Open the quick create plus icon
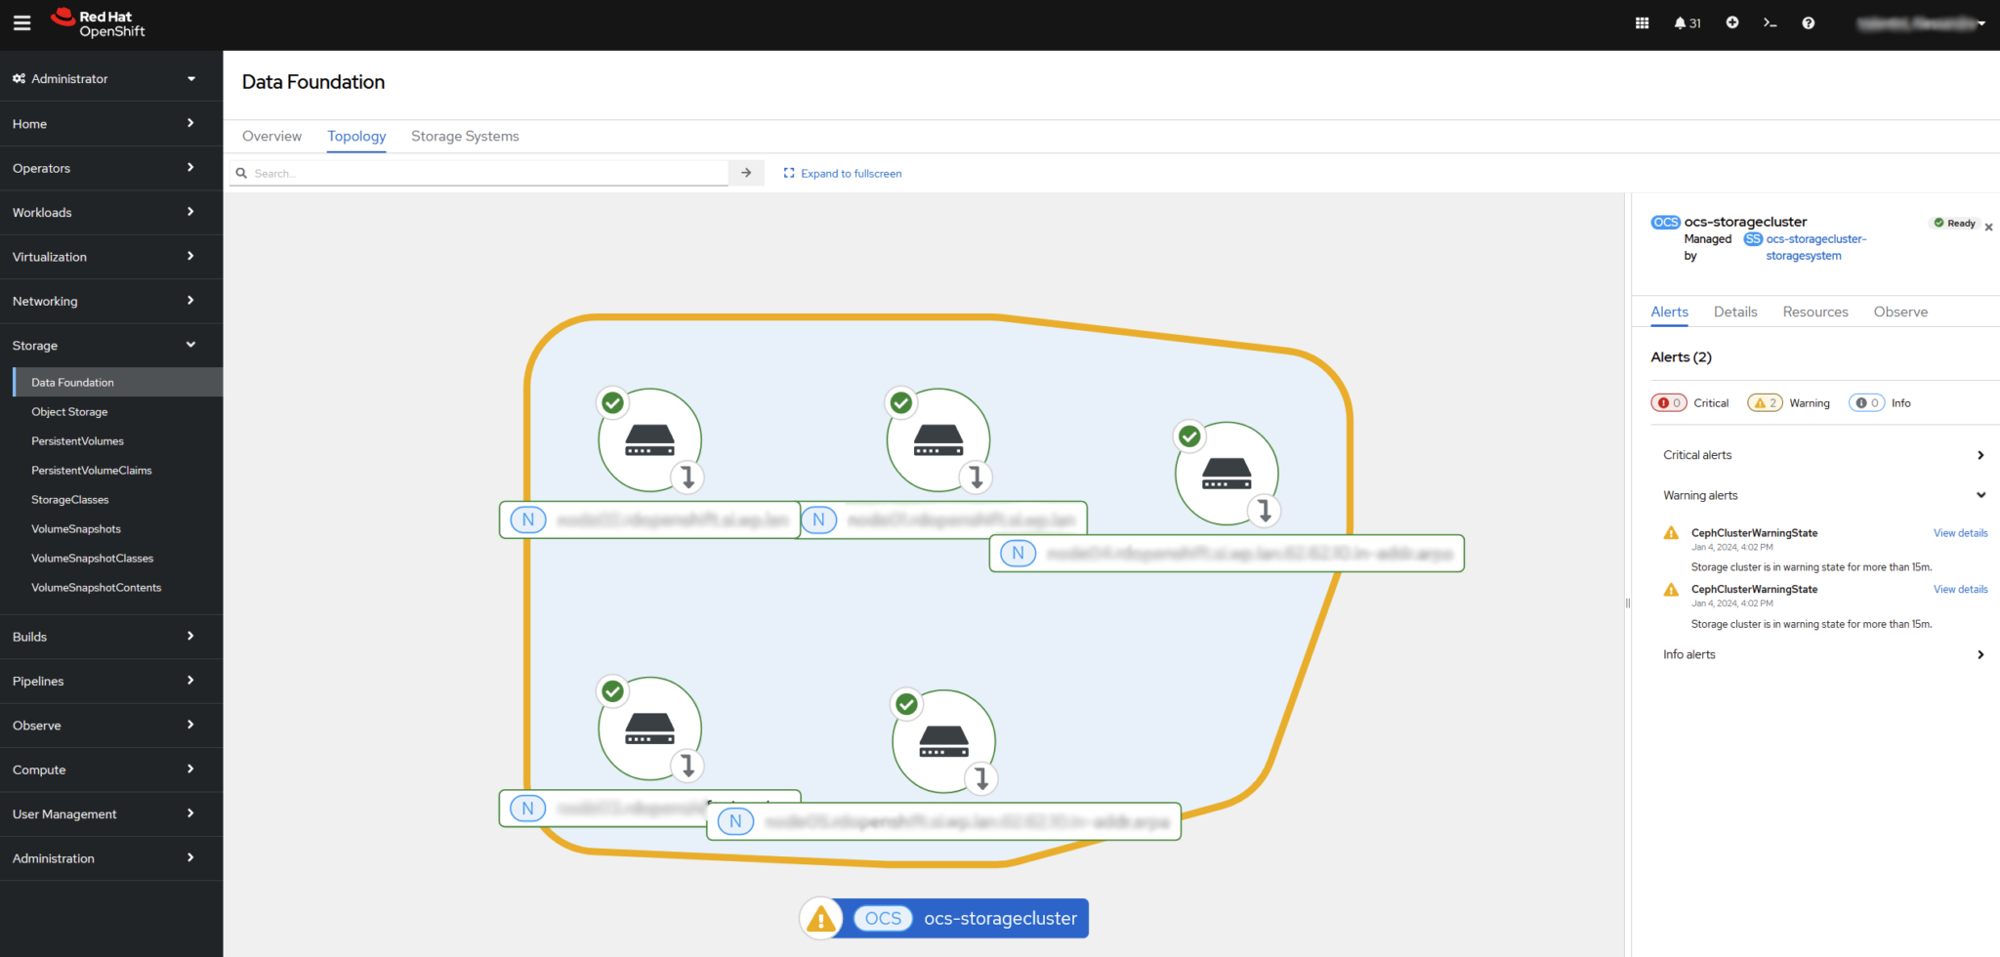2000x957 pixels. point(1731,22)
